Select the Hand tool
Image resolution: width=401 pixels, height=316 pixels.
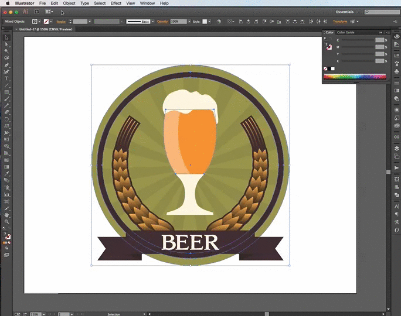point(6,215)
